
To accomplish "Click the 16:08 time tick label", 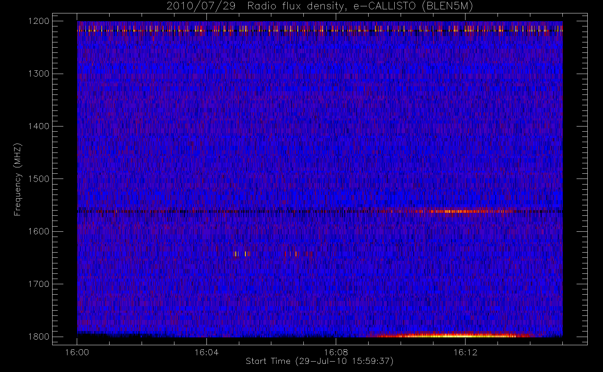I will click(x=336, y=352).
